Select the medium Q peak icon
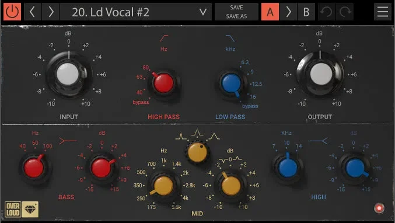The height and width of the screenshot is (223, 395). [x=197, y=133]
